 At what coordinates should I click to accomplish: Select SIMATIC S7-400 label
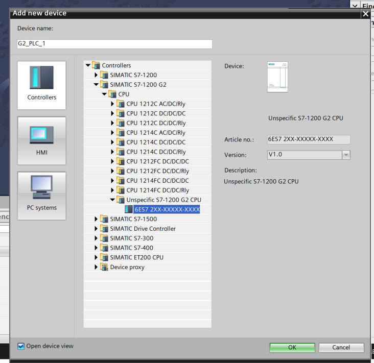coord(131,248)
